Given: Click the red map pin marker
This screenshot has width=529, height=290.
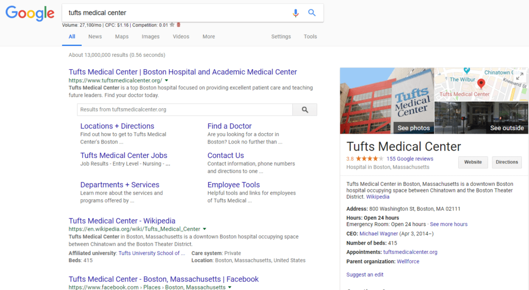Looking at the screenshot, I should point(481,83).
